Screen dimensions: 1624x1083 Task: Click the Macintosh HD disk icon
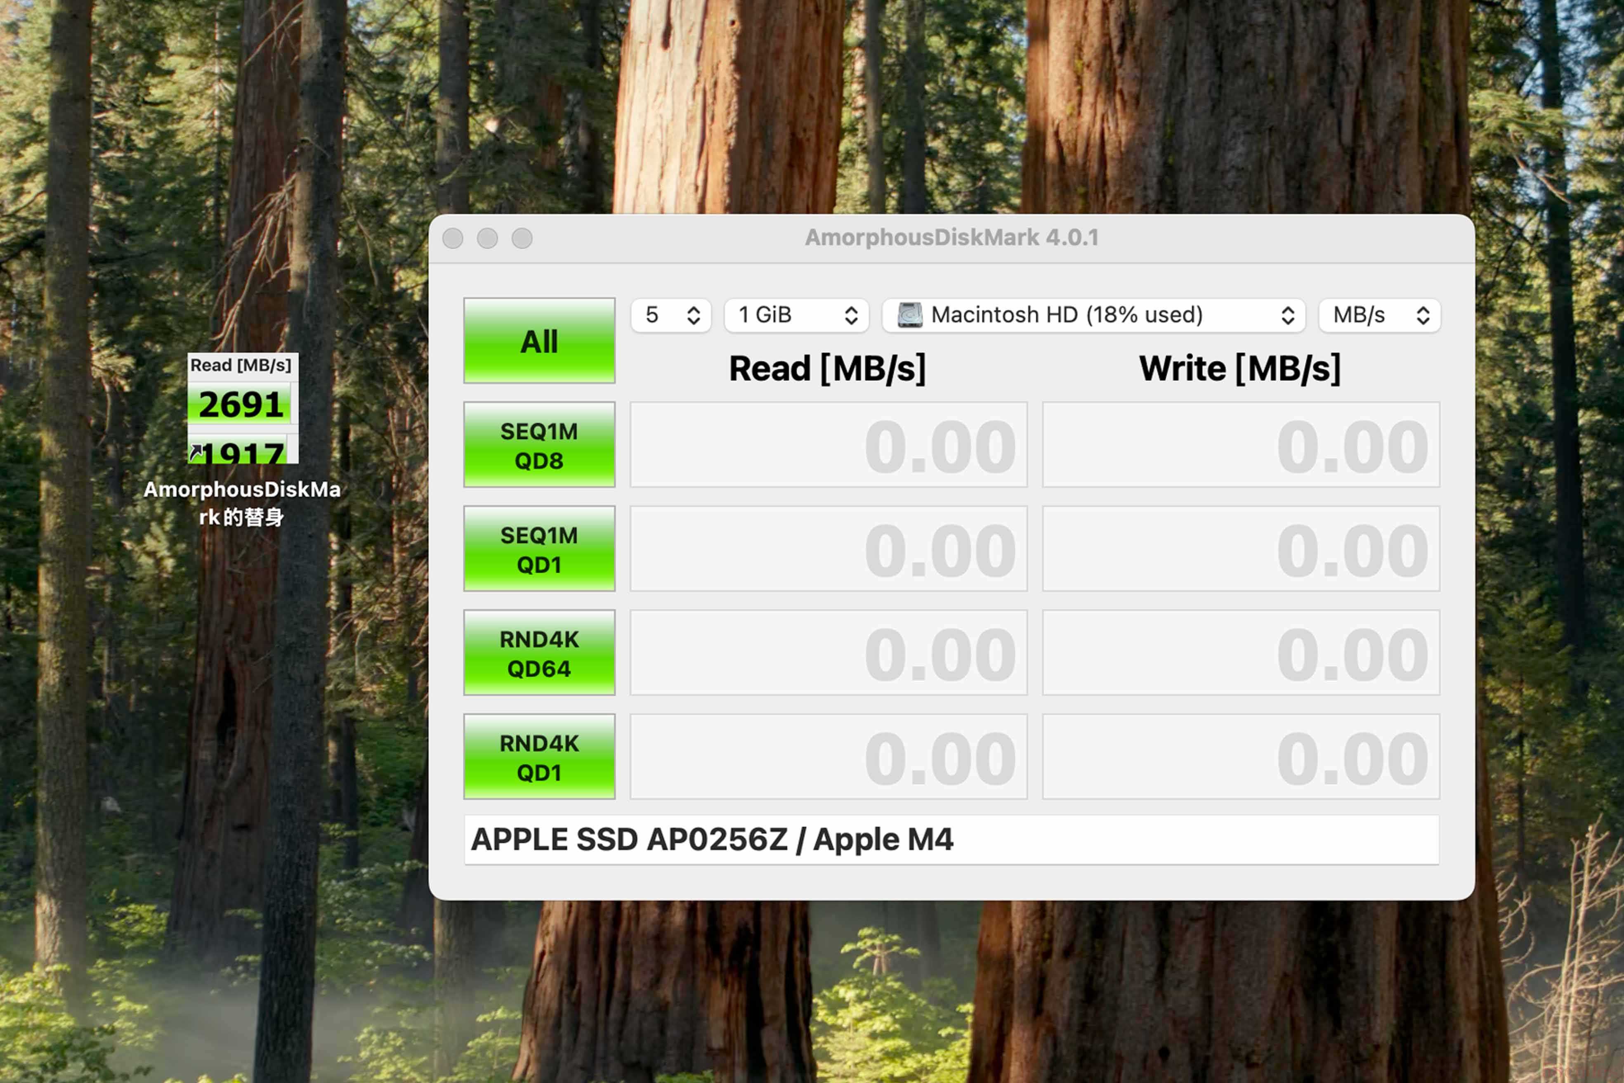tap(909, 315)
